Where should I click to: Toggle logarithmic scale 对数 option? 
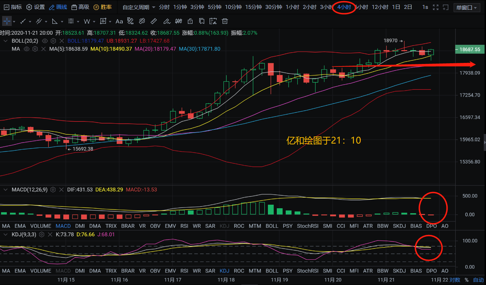[454, 280]
